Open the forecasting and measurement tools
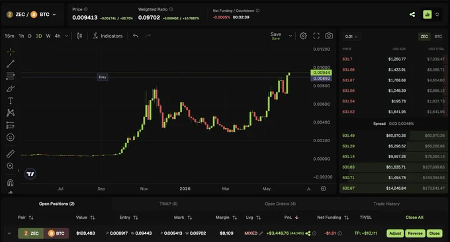 (11, 125)
